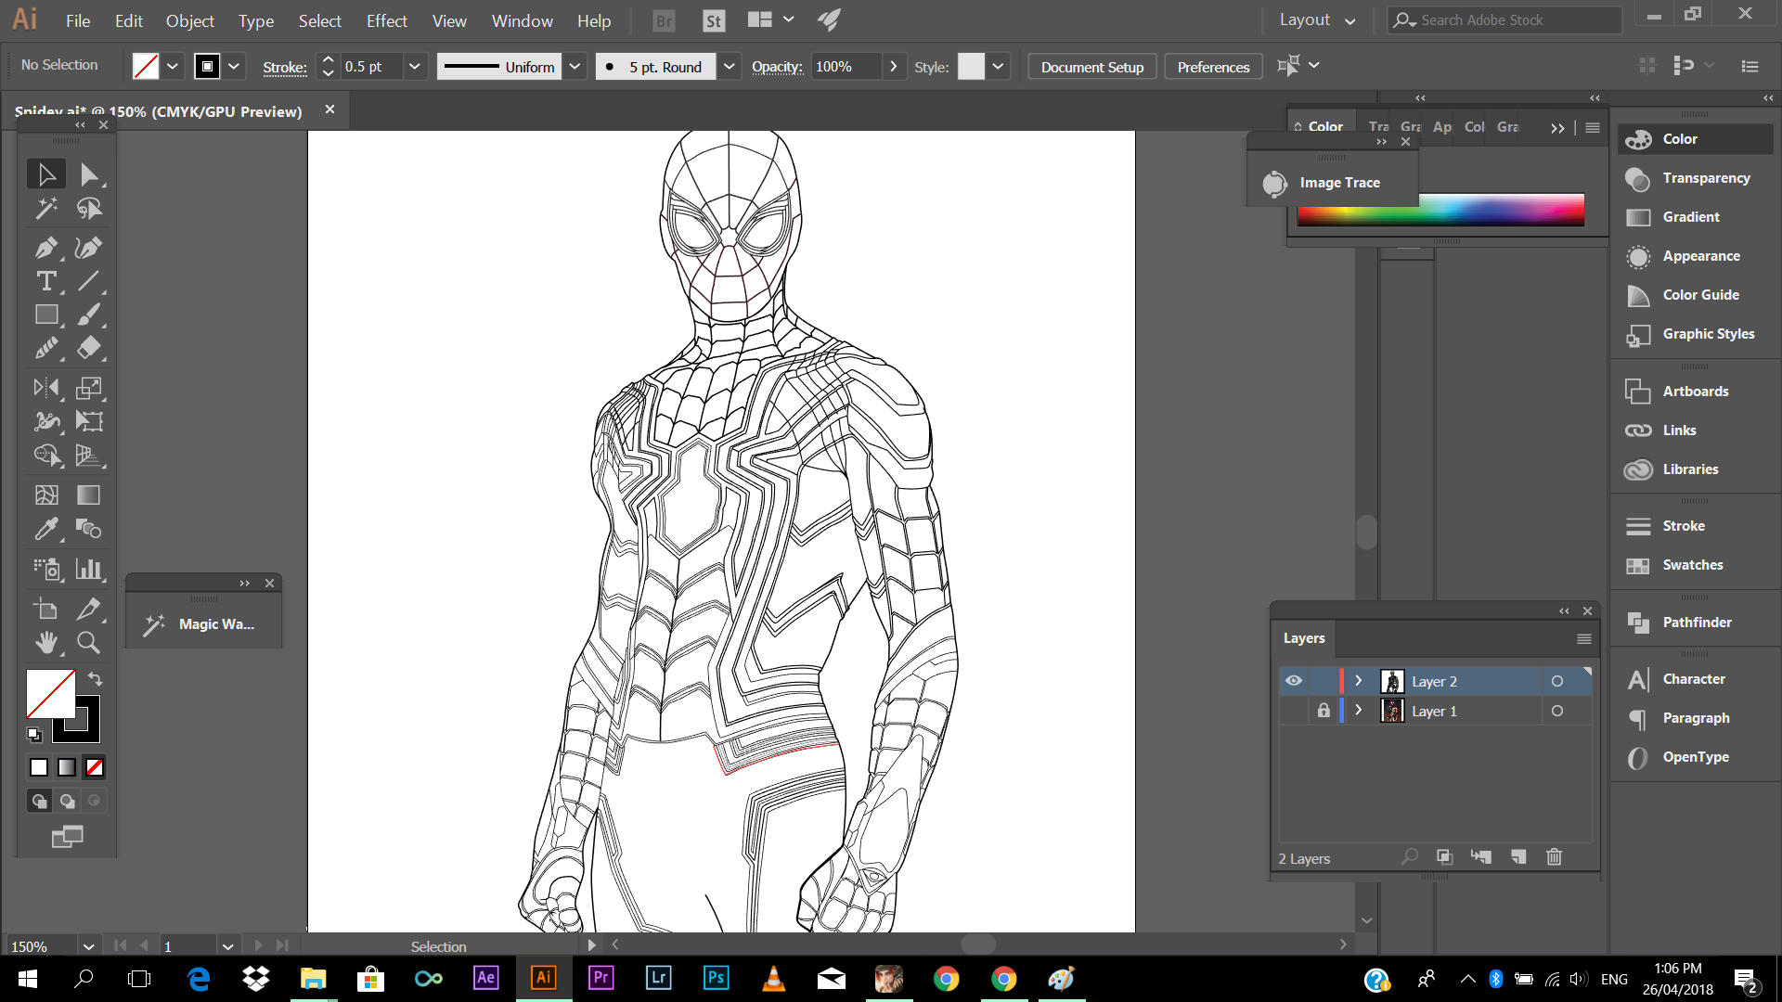Select the Mesh tool

pyautogui.click(x=46, y=495)
